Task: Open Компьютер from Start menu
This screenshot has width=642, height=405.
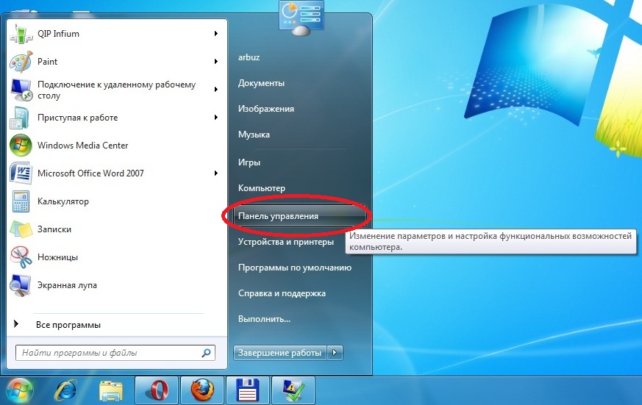Action: [x=262, y=188]
